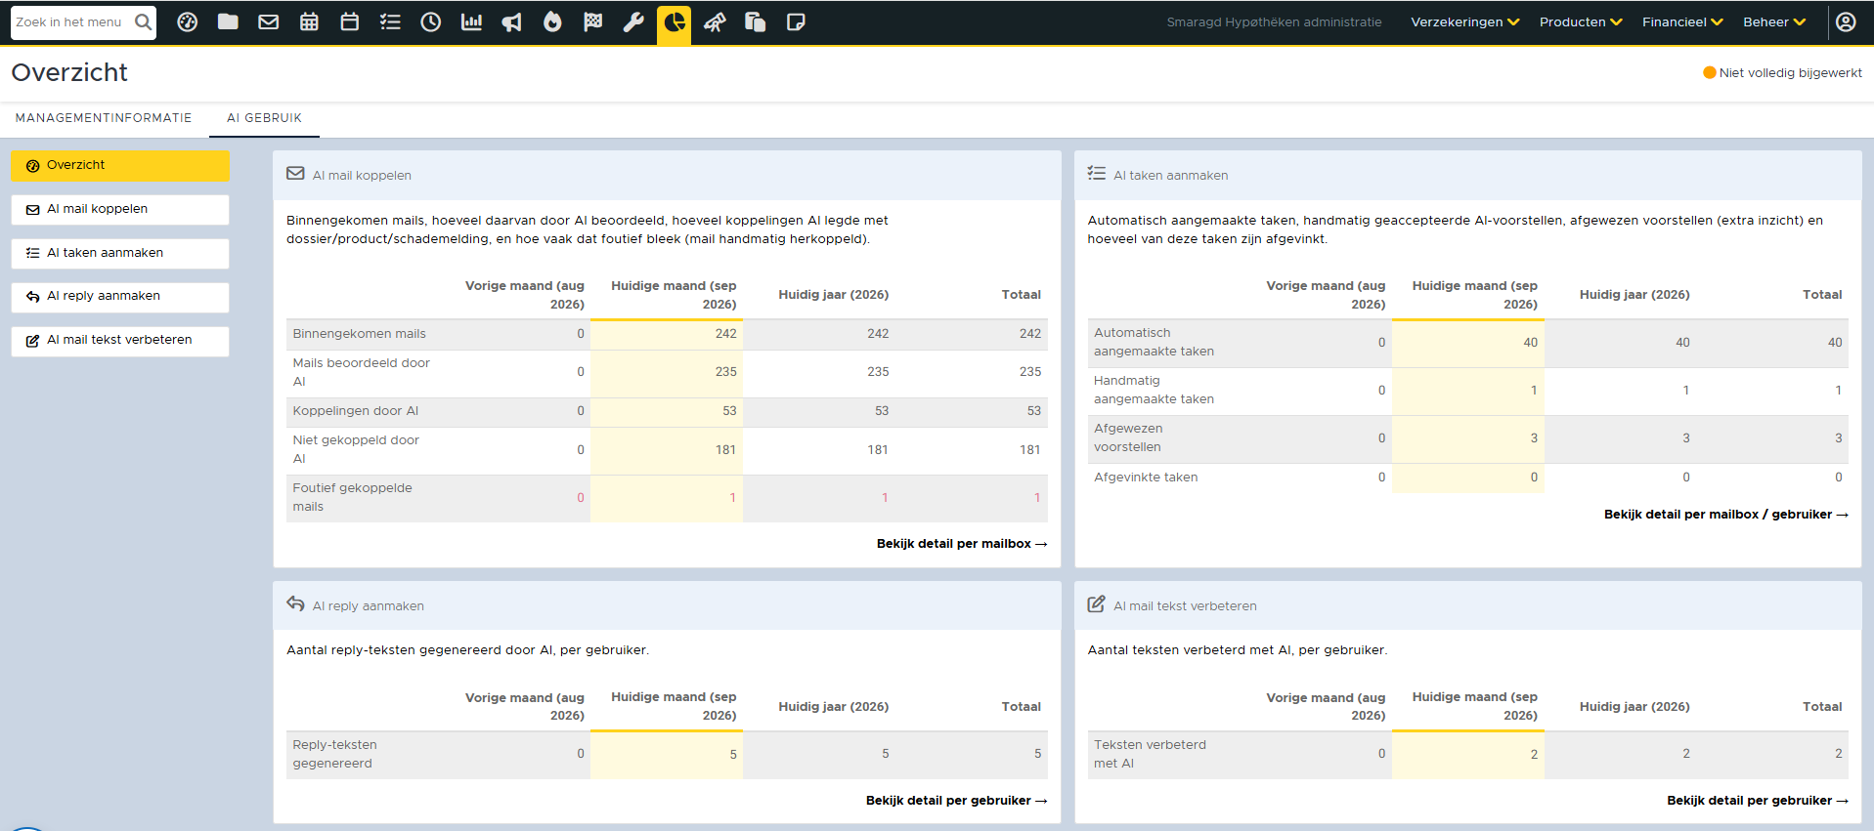Open the checkered flag icon in toolbar

click(x=592, y=22)
